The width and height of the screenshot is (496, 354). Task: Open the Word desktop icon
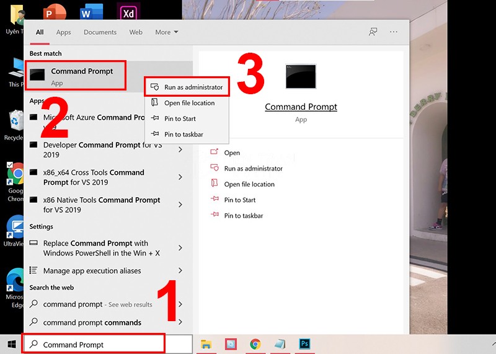coord(92,12)
